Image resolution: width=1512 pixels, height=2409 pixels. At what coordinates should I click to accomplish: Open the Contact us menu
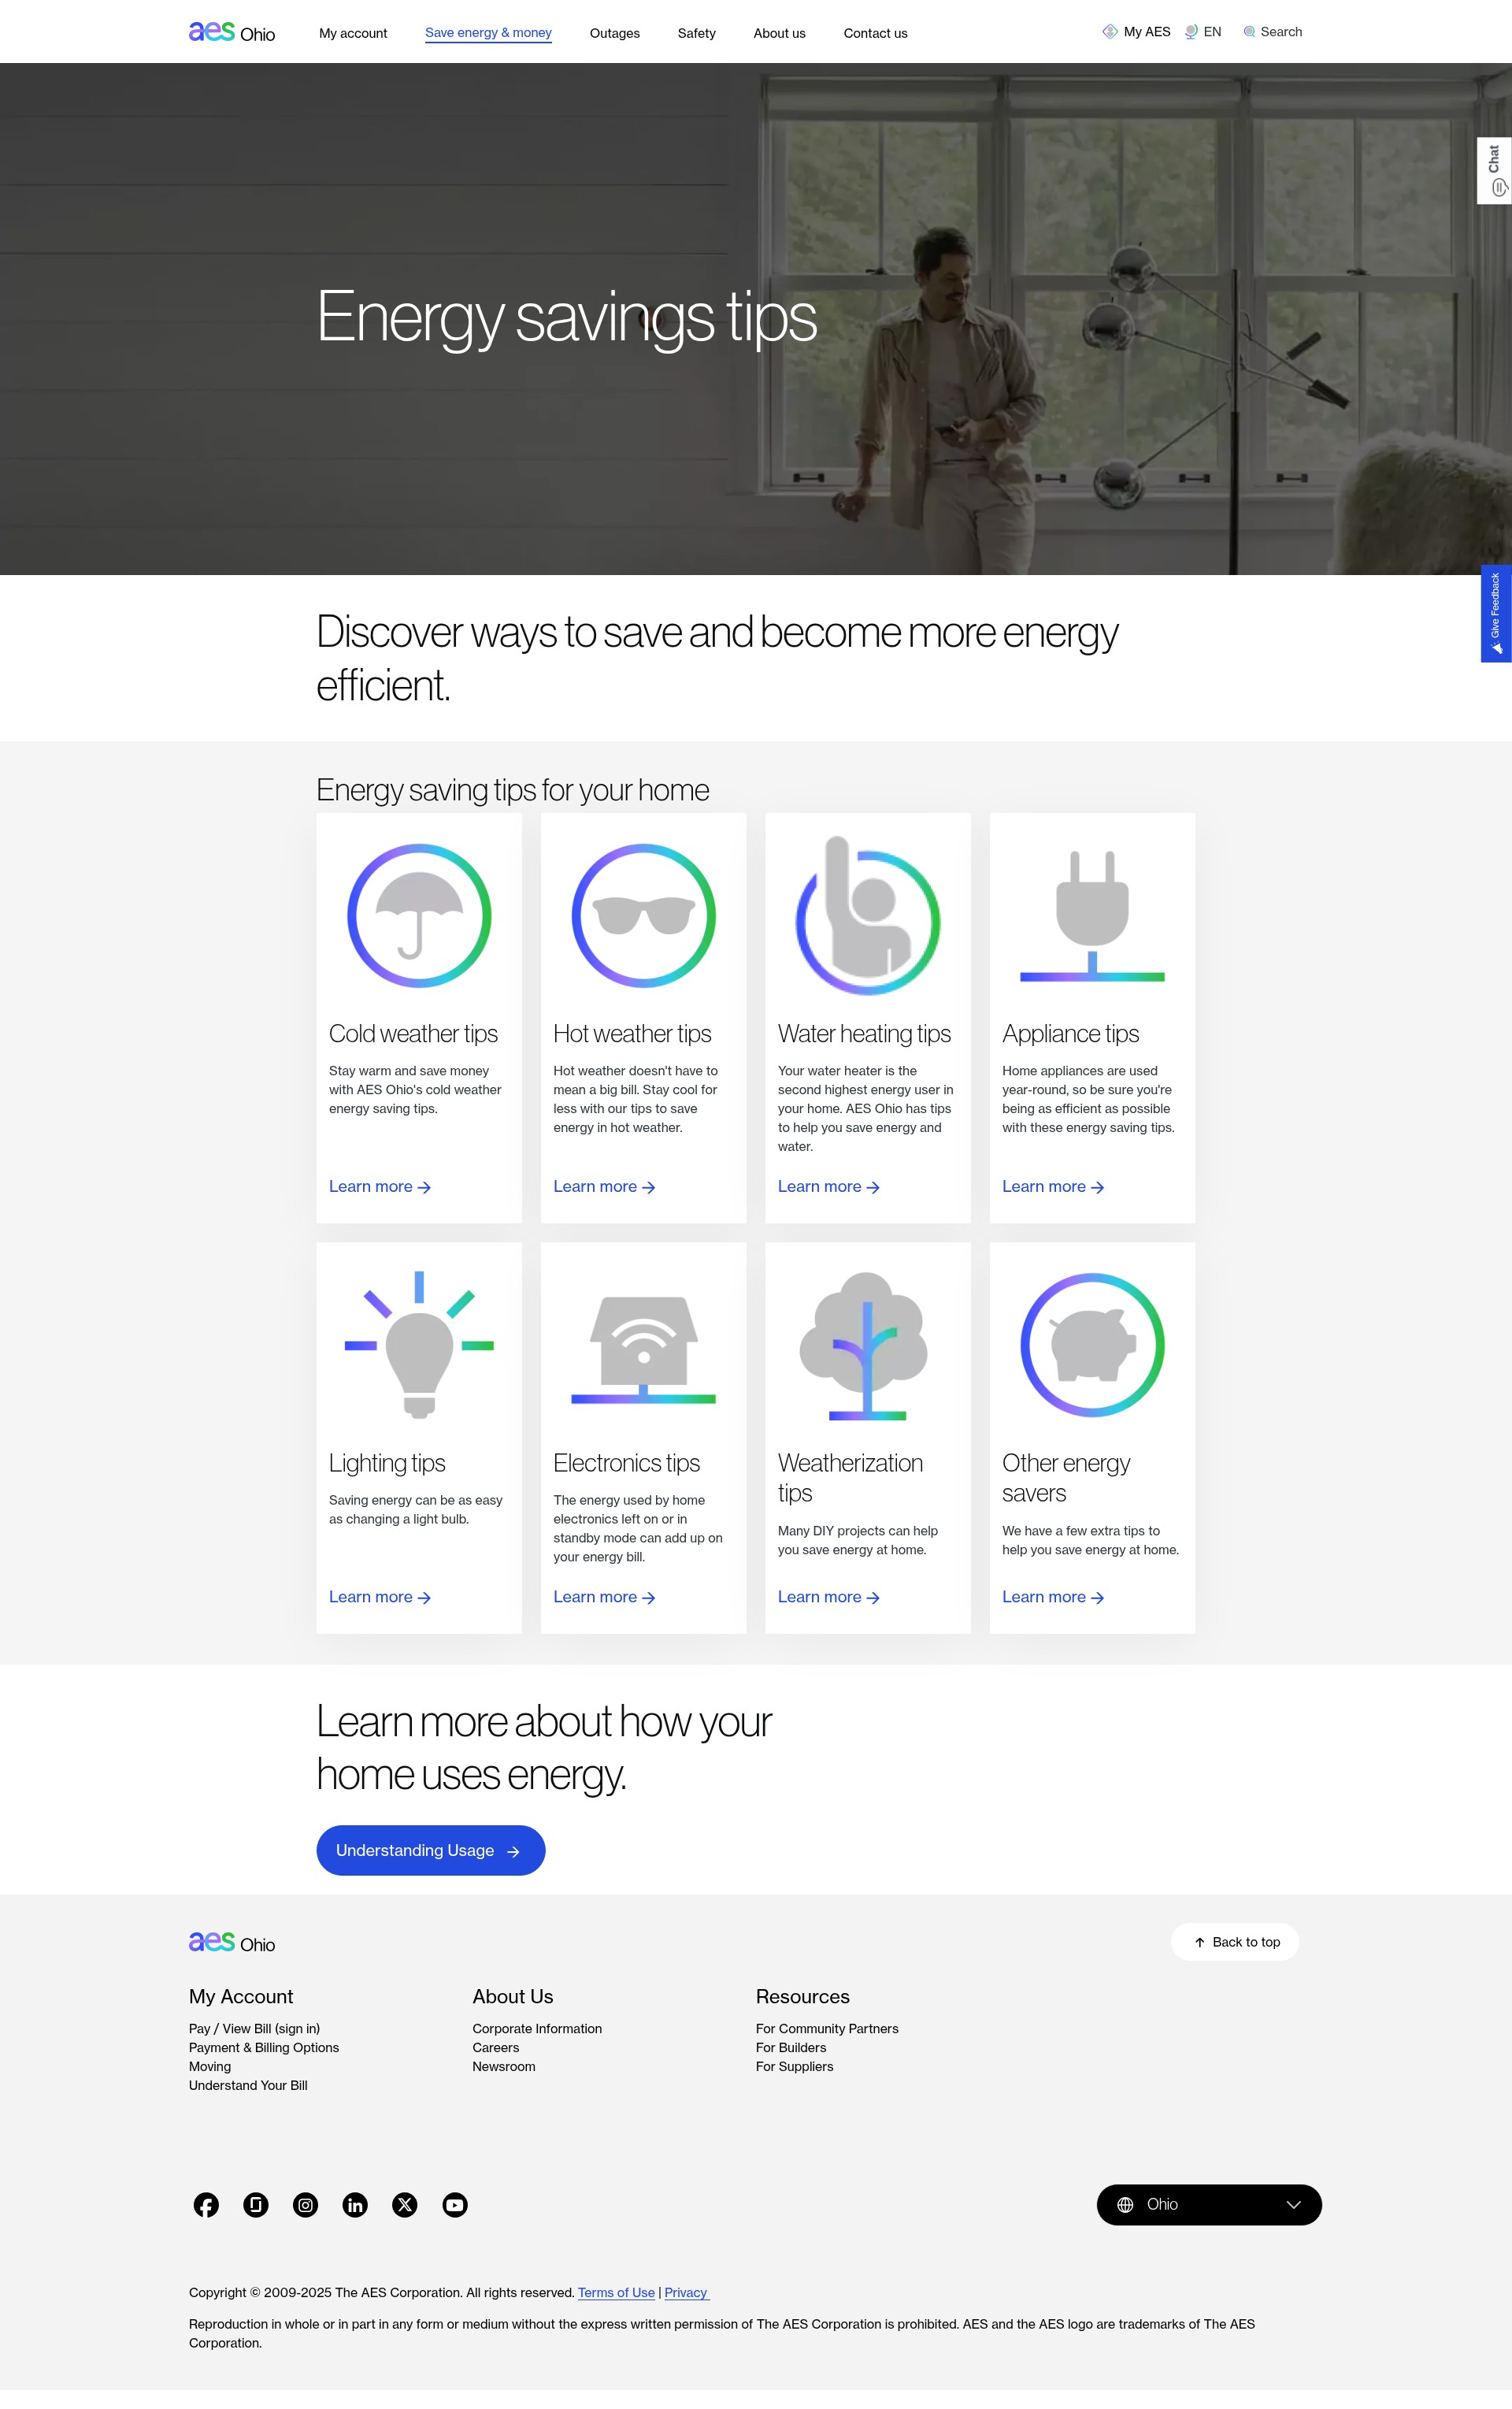click(x=876, y=33)
